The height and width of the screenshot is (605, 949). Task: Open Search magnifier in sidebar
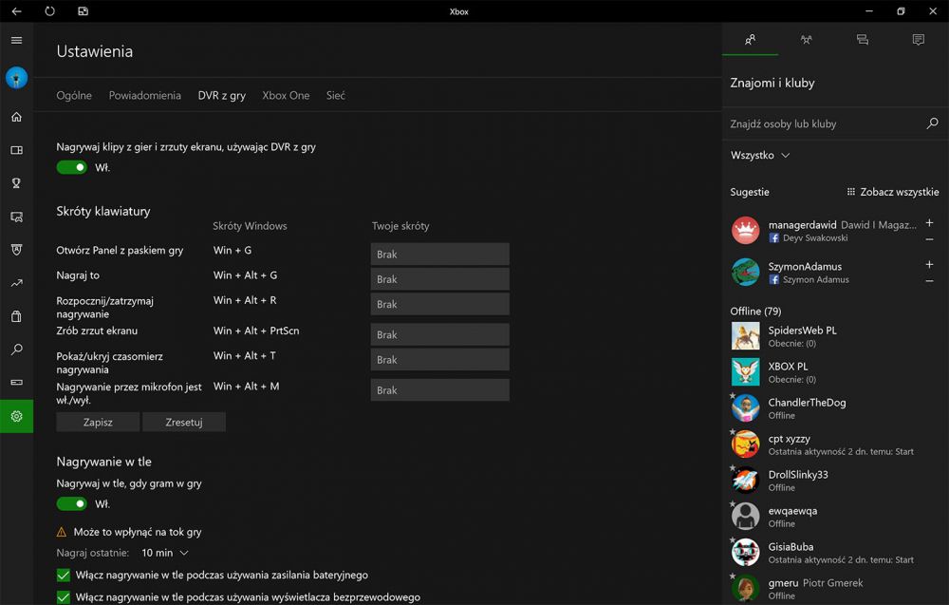[16, 350]
